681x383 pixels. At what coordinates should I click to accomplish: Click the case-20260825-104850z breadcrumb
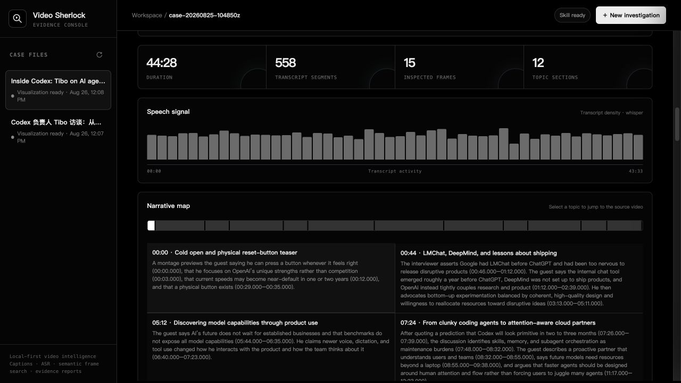tap(204, 15)
